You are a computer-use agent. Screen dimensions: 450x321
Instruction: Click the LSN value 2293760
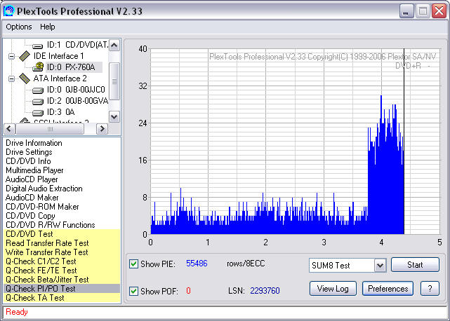pos(265,291)
